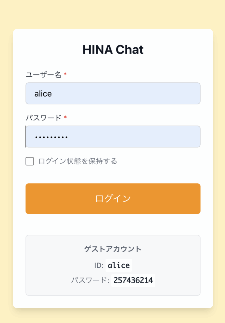Select the guest password 257436214
Image resolution: width=225 pixels, height=323 pixels.
pos(133,280)
